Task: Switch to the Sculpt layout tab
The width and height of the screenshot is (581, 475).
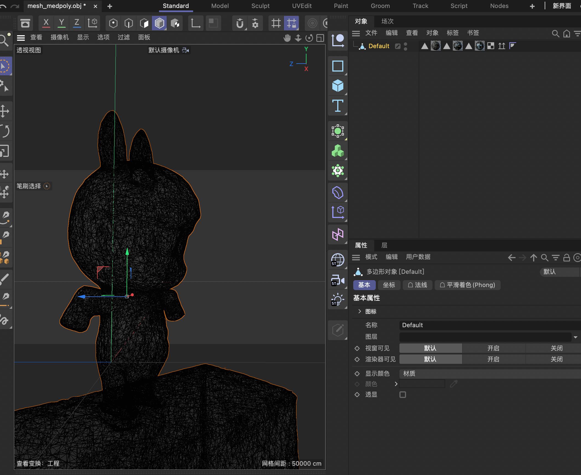Action: (x=260, y=6)
